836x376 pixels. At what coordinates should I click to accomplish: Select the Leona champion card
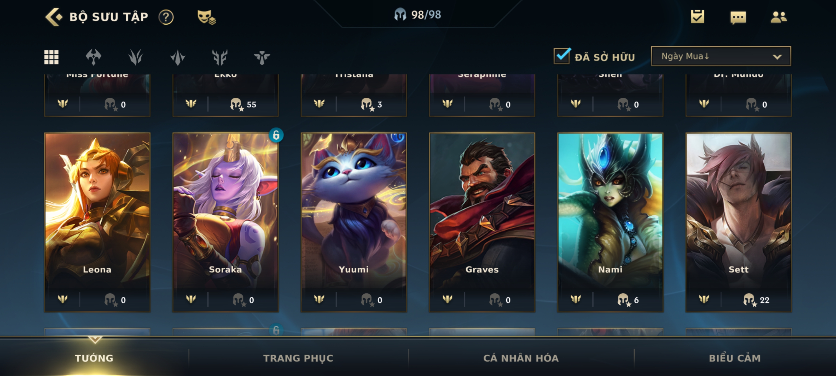pos(97,222)
